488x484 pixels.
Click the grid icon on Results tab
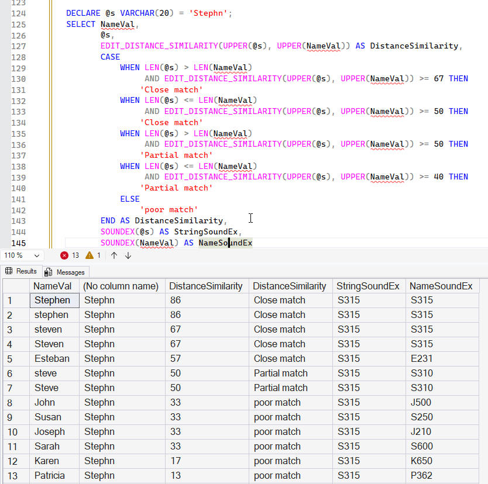9,271
